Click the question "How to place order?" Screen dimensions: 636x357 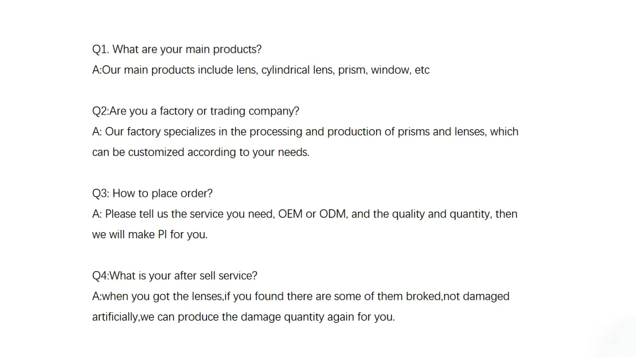tap(152, 193)
